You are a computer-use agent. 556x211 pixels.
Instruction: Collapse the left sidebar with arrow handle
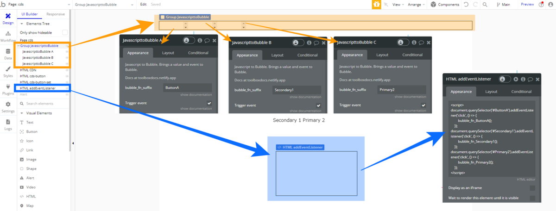(x=73, y=143)
